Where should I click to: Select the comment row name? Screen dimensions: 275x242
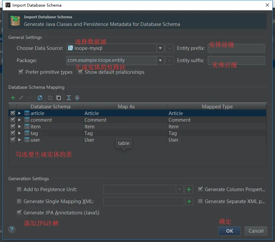click(41, 120)
